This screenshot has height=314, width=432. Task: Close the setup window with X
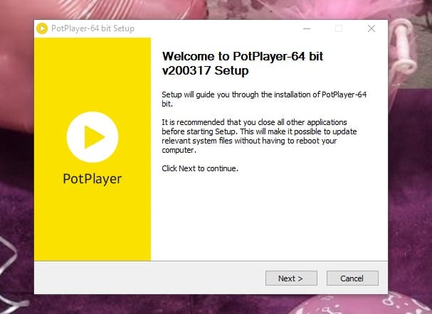click(372, 28)
